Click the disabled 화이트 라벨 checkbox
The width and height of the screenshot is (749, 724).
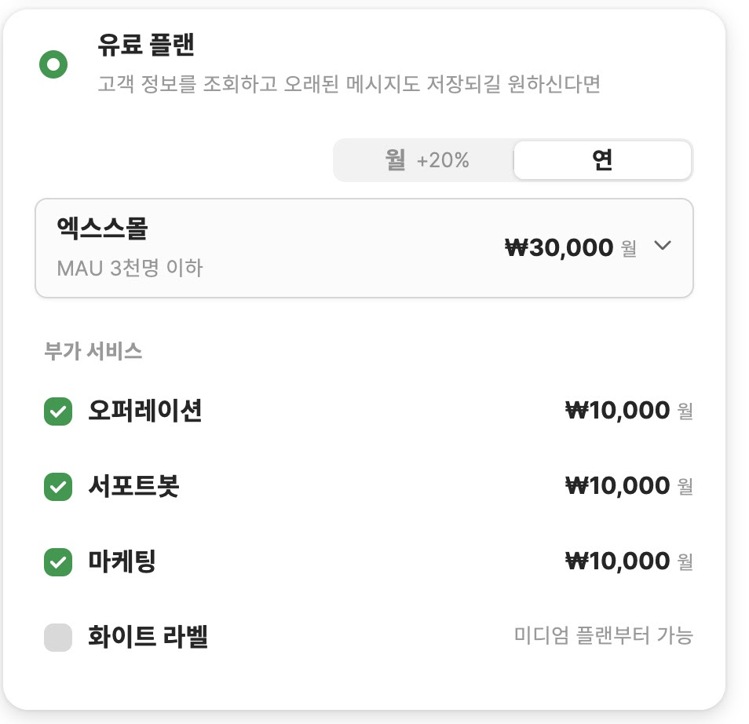[57, 638]
